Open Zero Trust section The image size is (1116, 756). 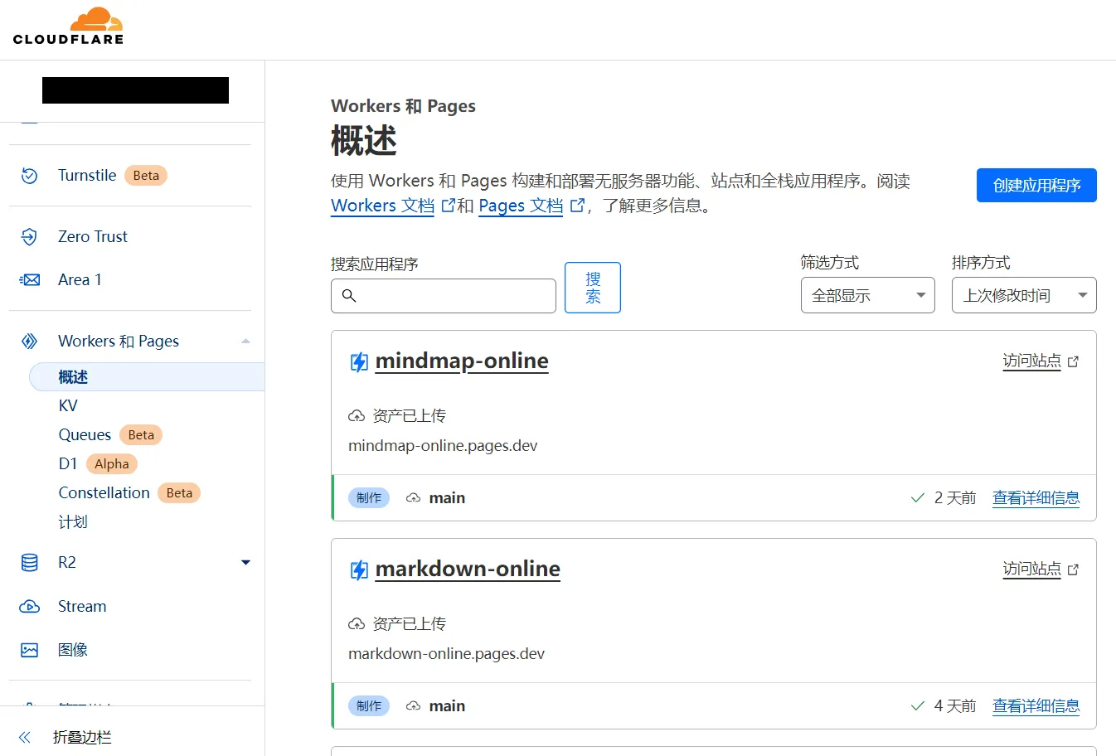(x=93, y=237)
